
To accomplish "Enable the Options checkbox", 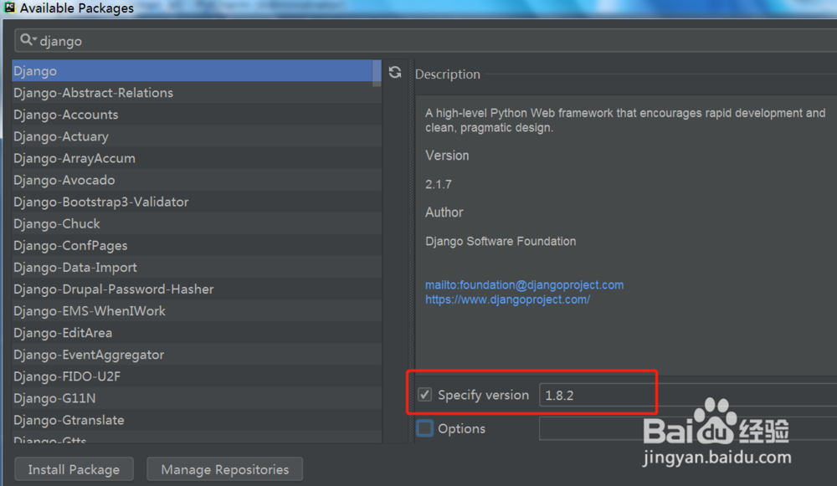I will pyautogui.click(x=425, y=427).
